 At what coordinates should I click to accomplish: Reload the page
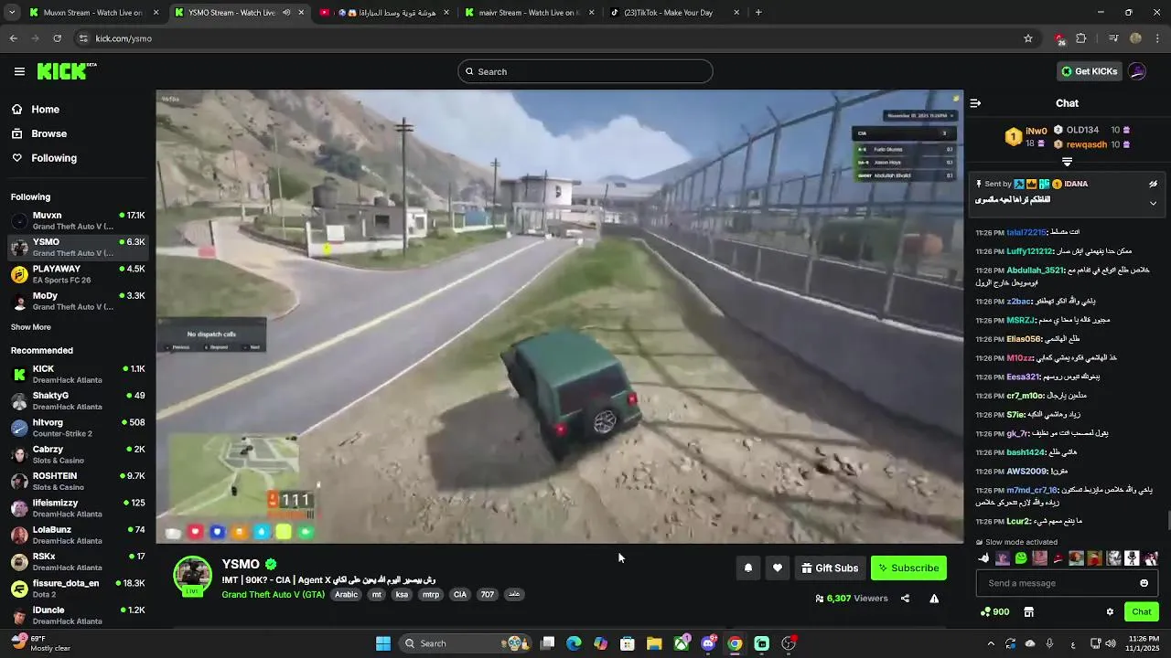tap(57, 38)
